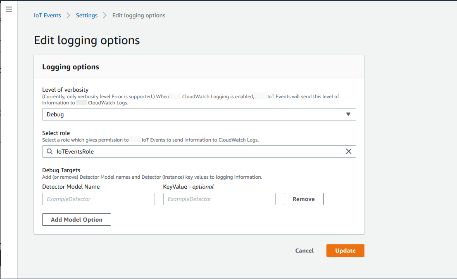The image size is (457, 279).
Task: Clear the IoTEventsRole selection with X
Action: point(348,151)
